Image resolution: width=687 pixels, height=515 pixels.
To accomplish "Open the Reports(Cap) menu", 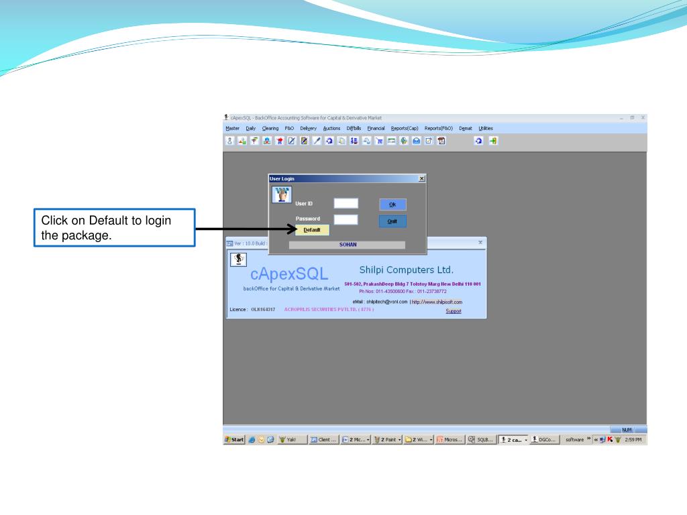I will [405, 128].
